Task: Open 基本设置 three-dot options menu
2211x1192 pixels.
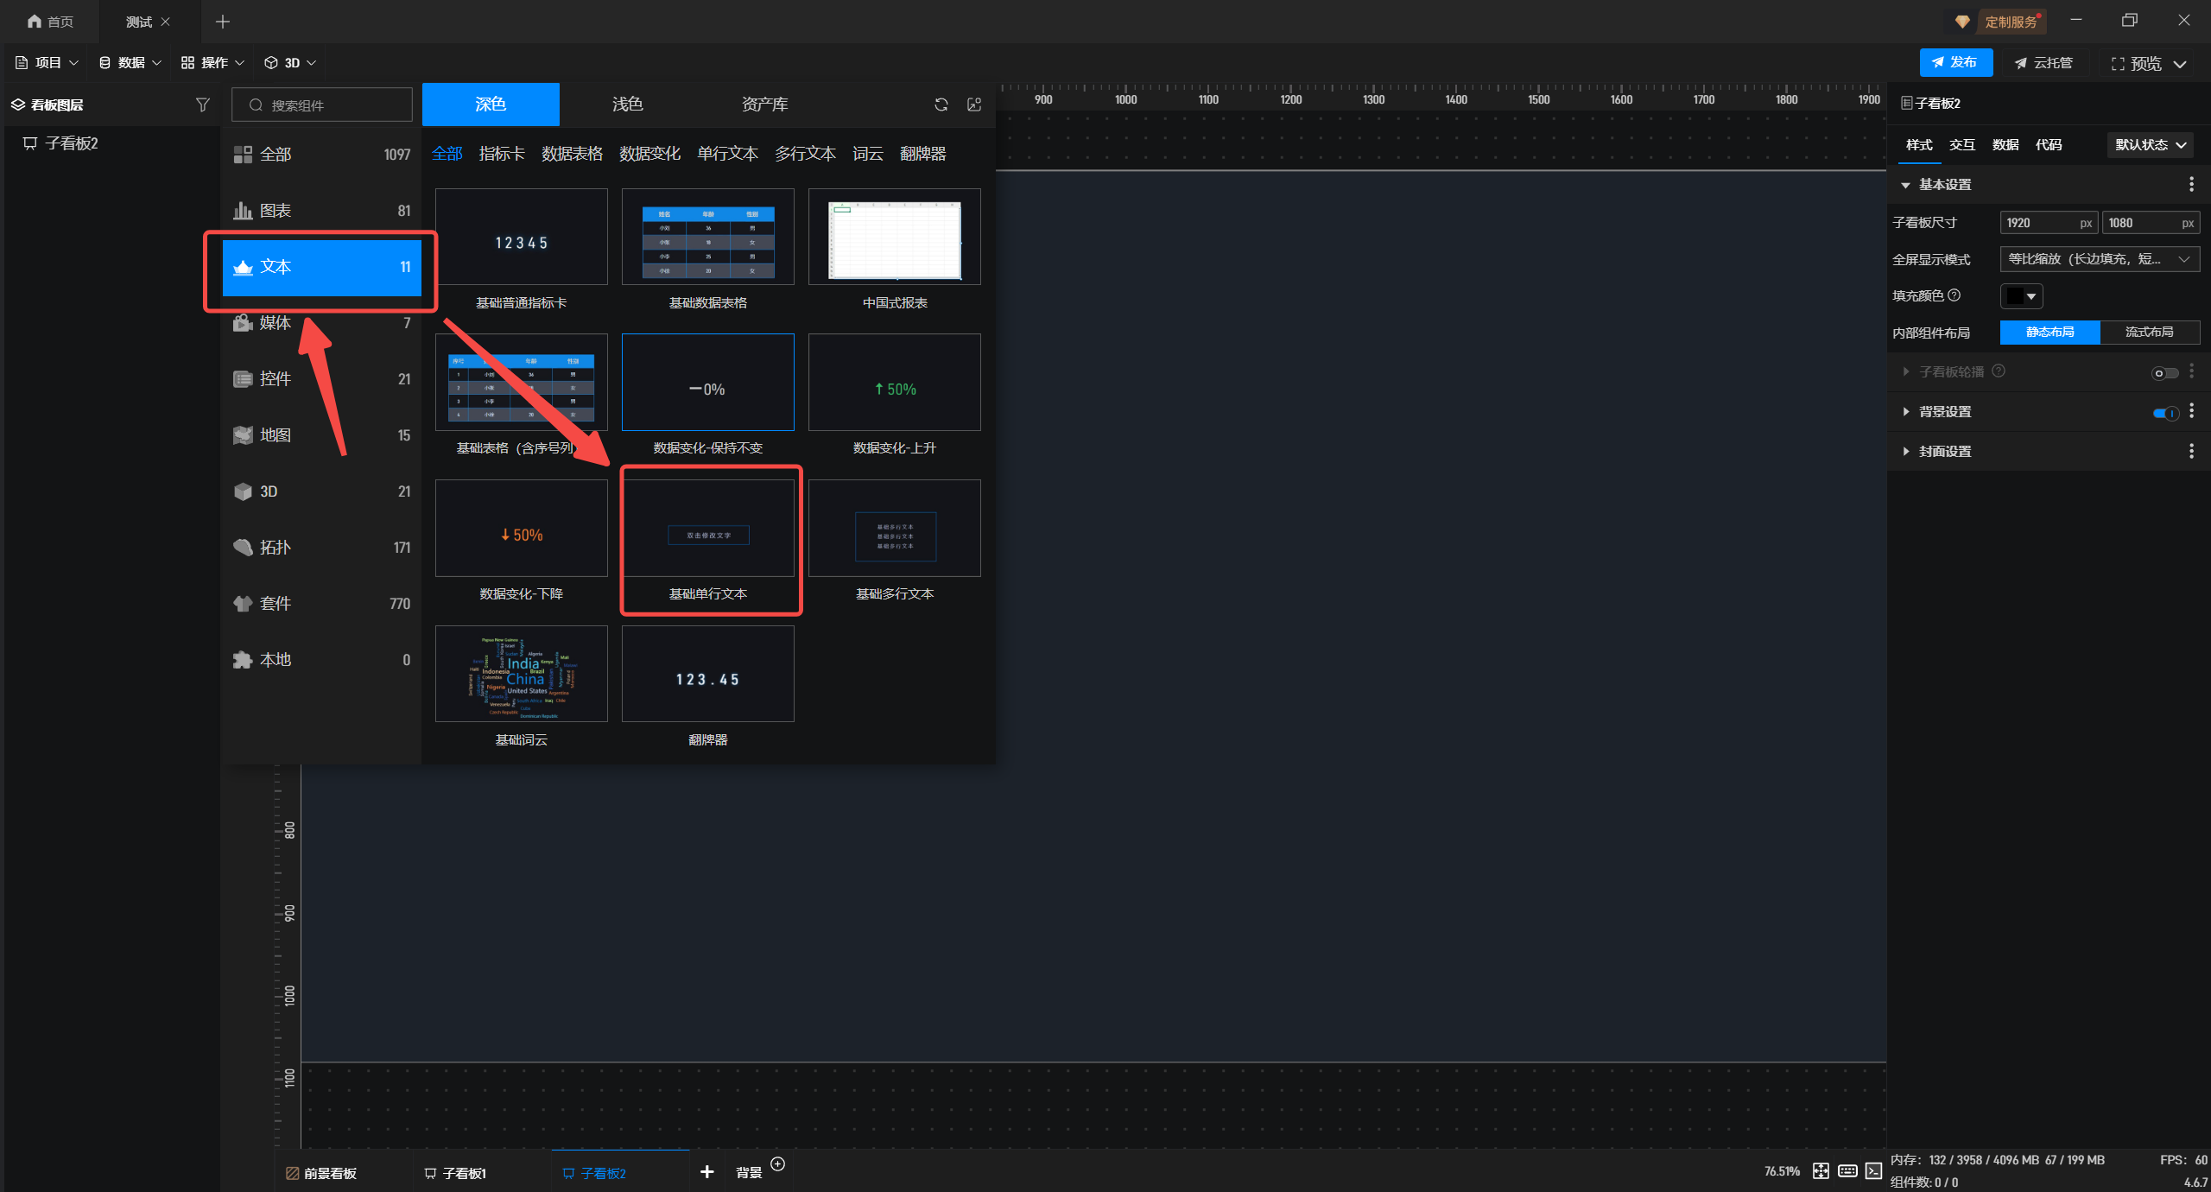Action: coord(2191,184)
